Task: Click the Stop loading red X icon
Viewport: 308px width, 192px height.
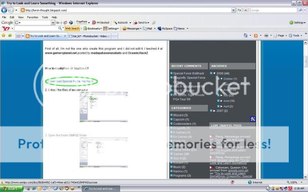Action: (x=246, y=10)
